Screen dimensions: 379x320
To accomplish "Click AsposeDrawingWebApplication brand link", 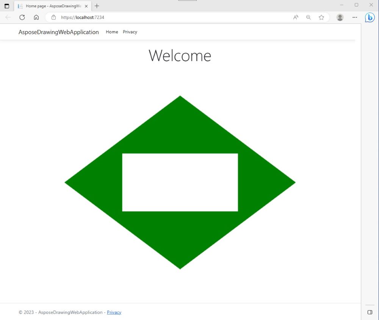I will tap(59, 32).
